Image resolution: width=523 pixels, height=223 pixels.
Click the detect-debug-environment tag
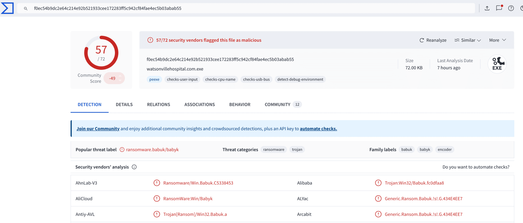pos(300,79)
